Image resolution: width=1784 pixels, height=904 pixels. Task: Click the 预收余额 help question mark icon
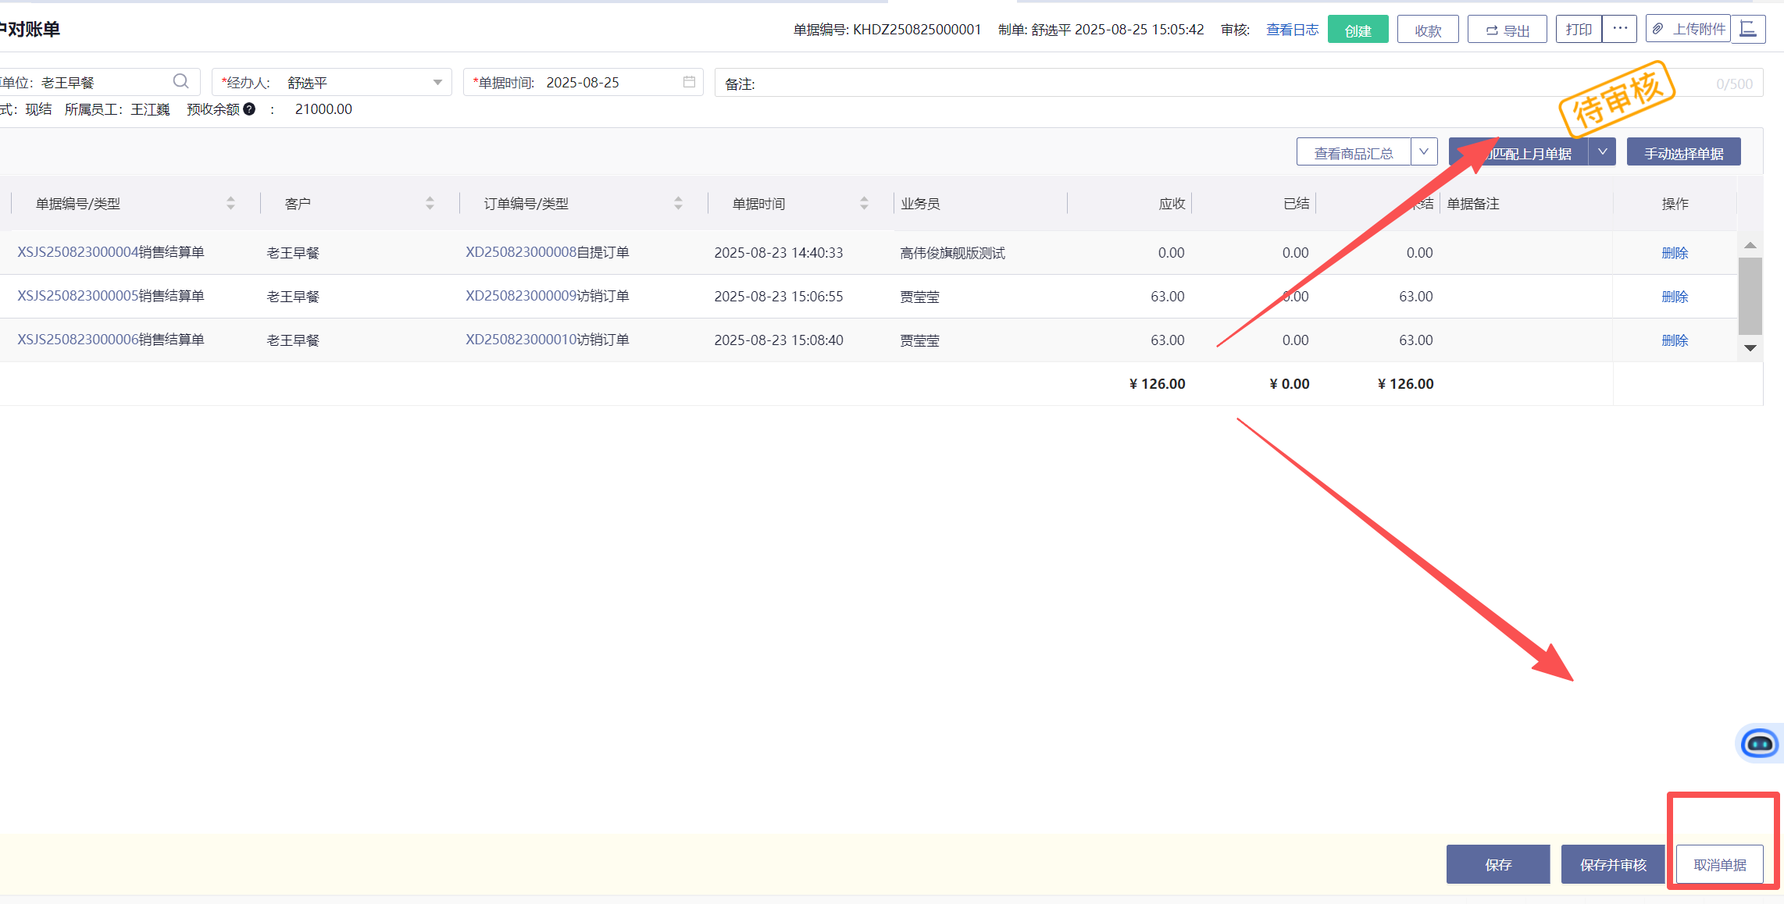(249, 109)
